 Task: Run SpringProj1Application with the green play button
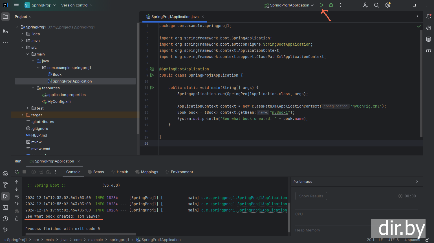click(321, 5)
